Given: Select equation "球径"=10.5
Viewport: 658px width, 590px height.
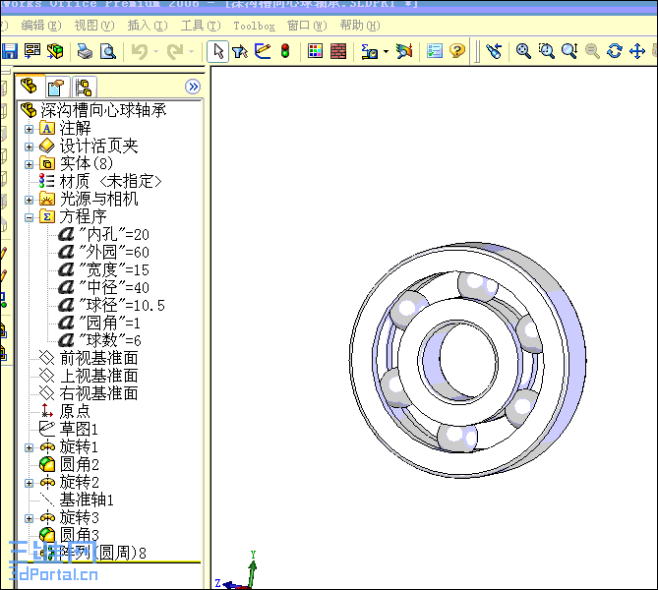Looking at the screenshot, I should (x=122, y=305).
